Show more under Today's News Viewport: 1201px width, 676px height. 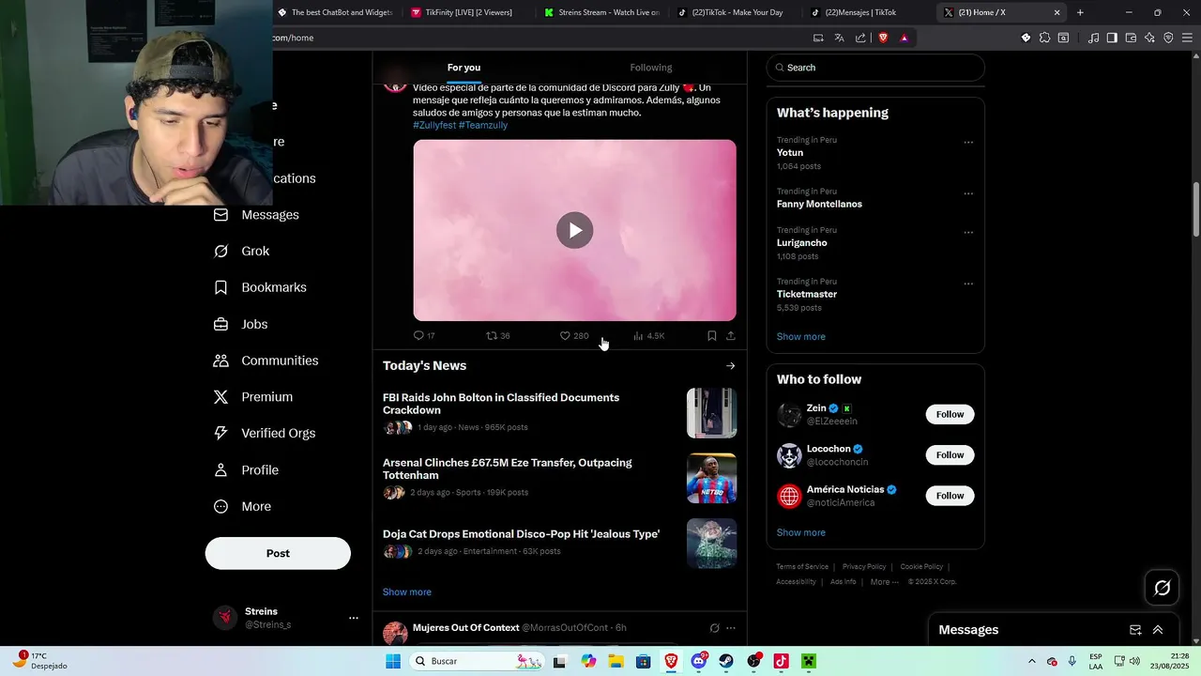point(407,592)
